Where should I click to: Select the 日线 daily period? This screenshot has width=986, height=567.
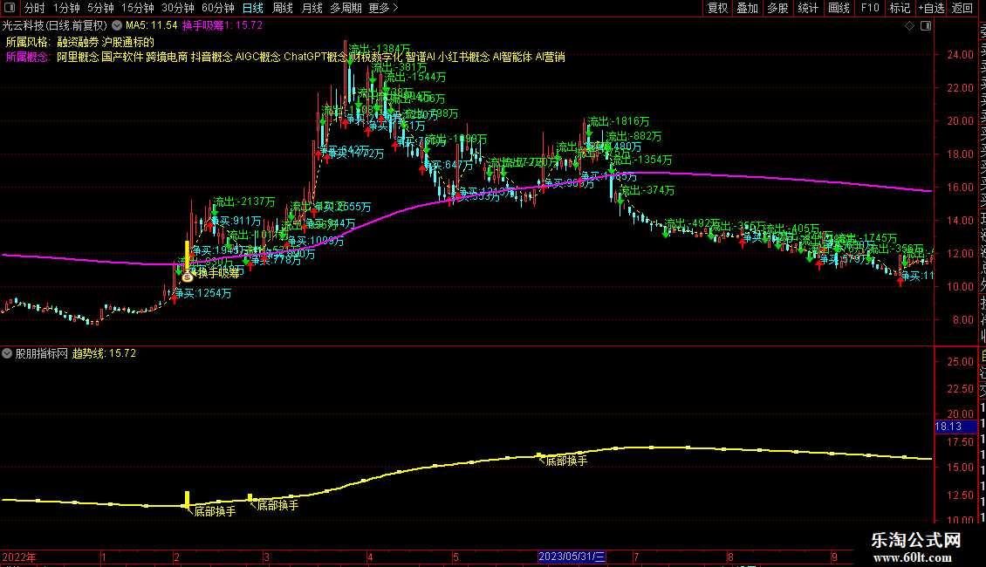click(x=253, y=8)
